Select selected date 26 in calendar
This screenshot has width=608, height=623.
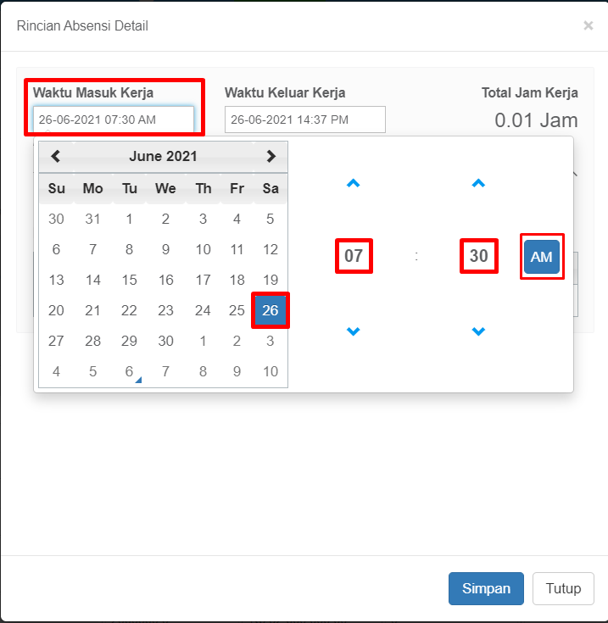pyautogui.click(x=271, y=310)
